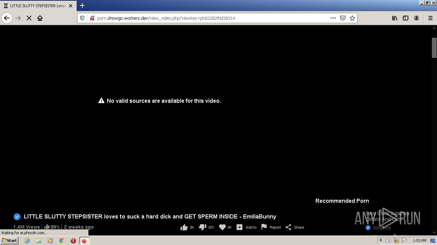Open File Explorer from taskbar
The width and height of the screenshot is (437, 245).
39,241
